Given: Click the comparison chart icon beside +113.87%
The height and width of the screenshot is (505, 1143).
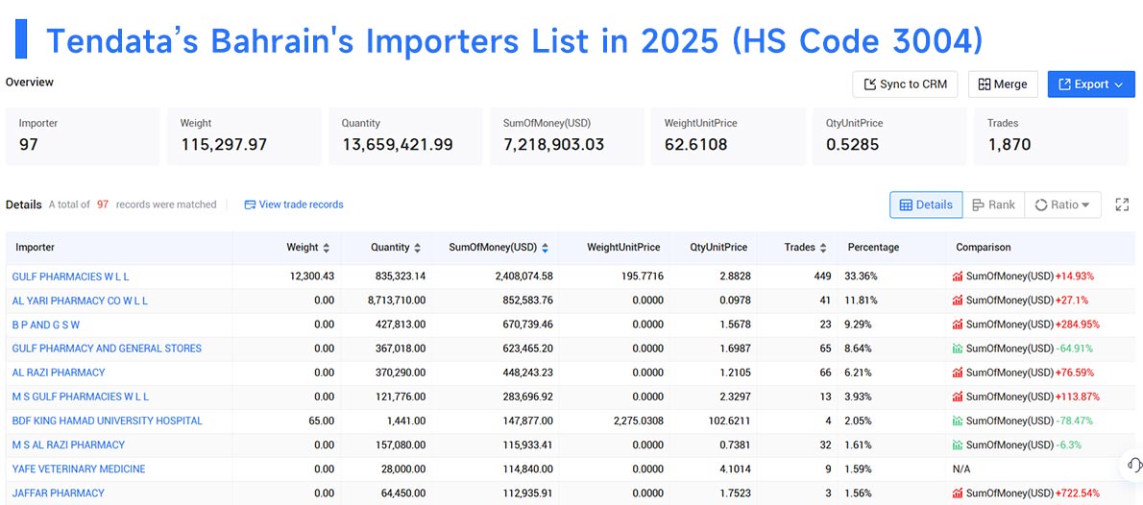Looking at the screenshot, I should 958,397.
